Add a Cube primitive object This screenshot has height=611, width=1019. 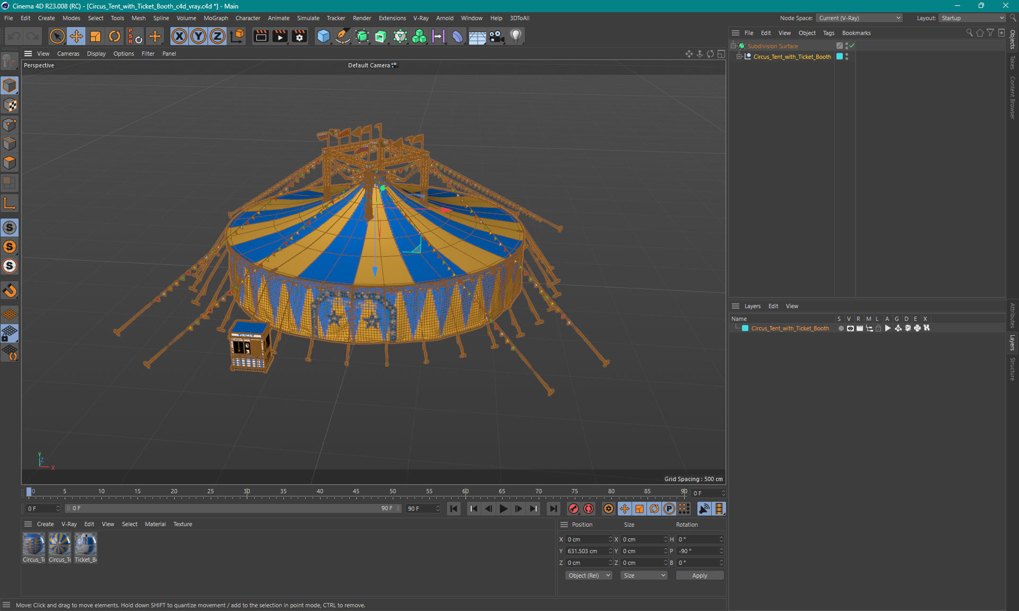pyautogui.click(x=323, y=36)
